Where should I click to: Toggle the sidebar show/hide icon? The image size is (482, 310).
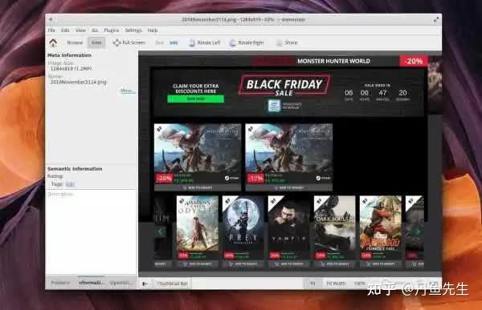(x=145, y=284)
